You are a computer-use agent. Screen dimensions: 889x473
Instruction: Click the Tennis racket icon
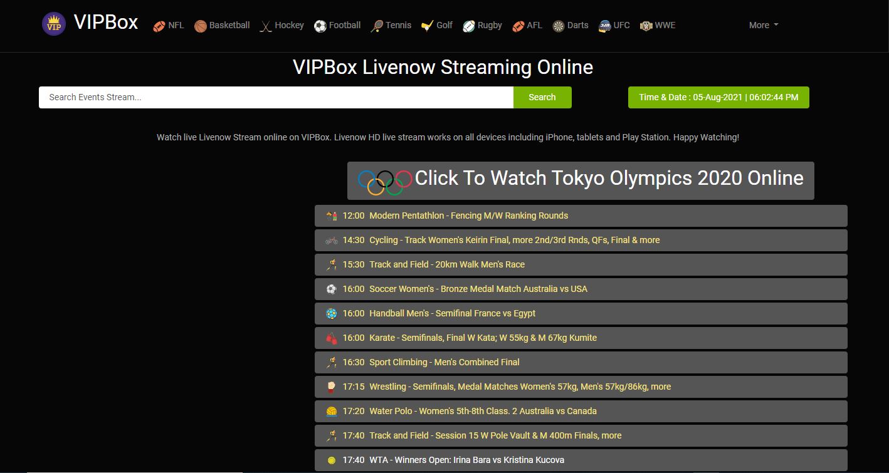point(377,26)
